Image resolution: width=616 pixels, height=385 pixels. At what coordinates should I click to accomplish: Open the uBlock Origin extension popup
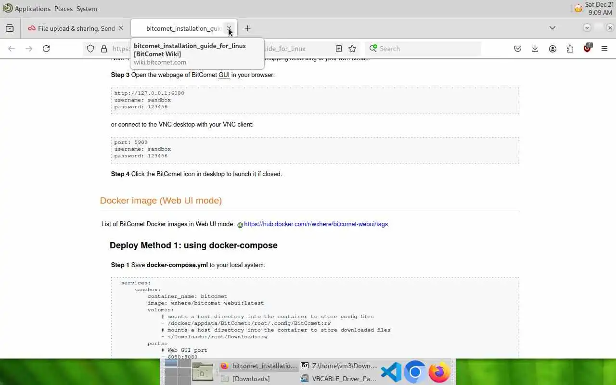[x=587, y=48]
